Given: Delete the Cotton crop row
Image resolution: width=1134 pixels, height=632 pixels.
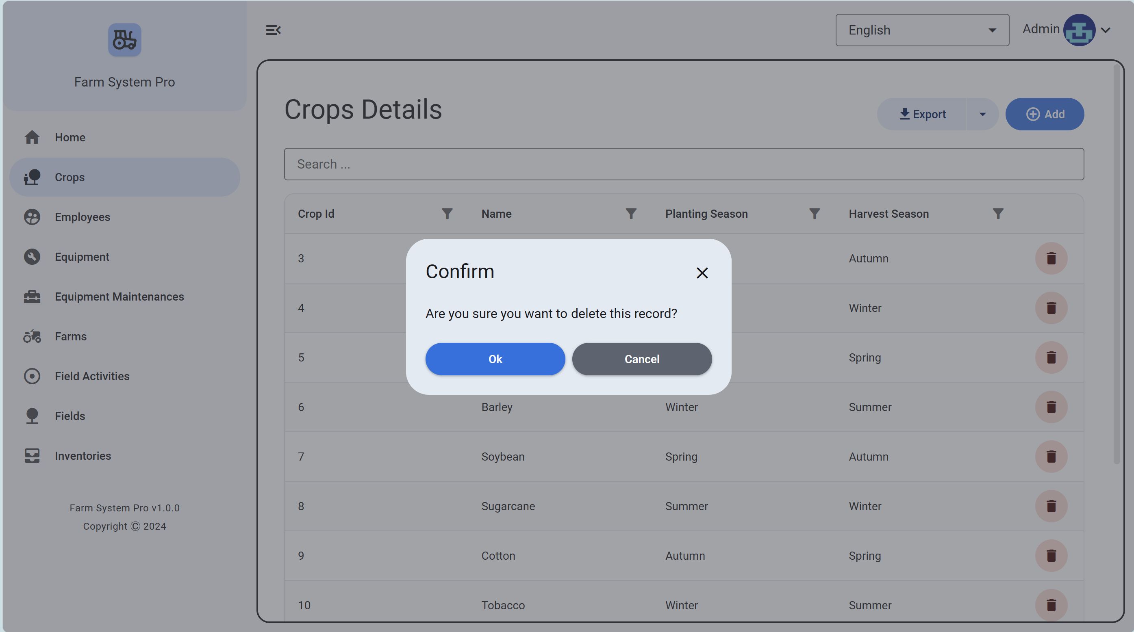Looking at the screenshot, I should [x=1051, y=556].
